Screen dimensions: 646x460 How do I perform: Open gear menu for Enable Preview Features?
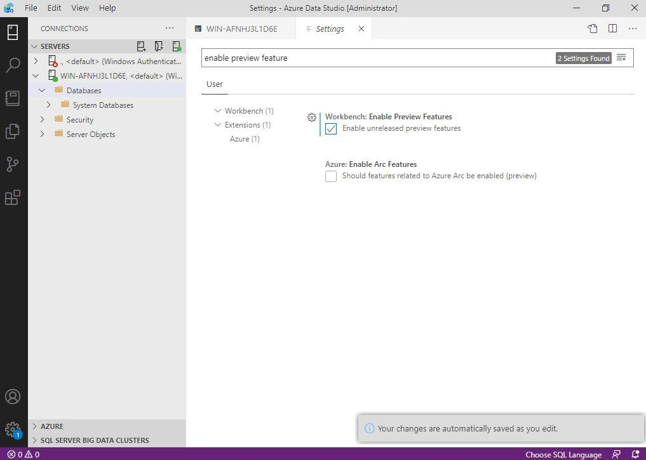coord(312,117)
